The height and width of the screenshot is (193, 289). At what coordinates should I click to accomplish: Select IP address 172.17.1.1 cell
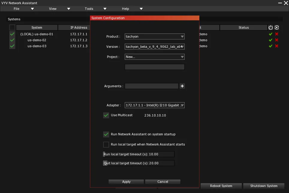79,34
